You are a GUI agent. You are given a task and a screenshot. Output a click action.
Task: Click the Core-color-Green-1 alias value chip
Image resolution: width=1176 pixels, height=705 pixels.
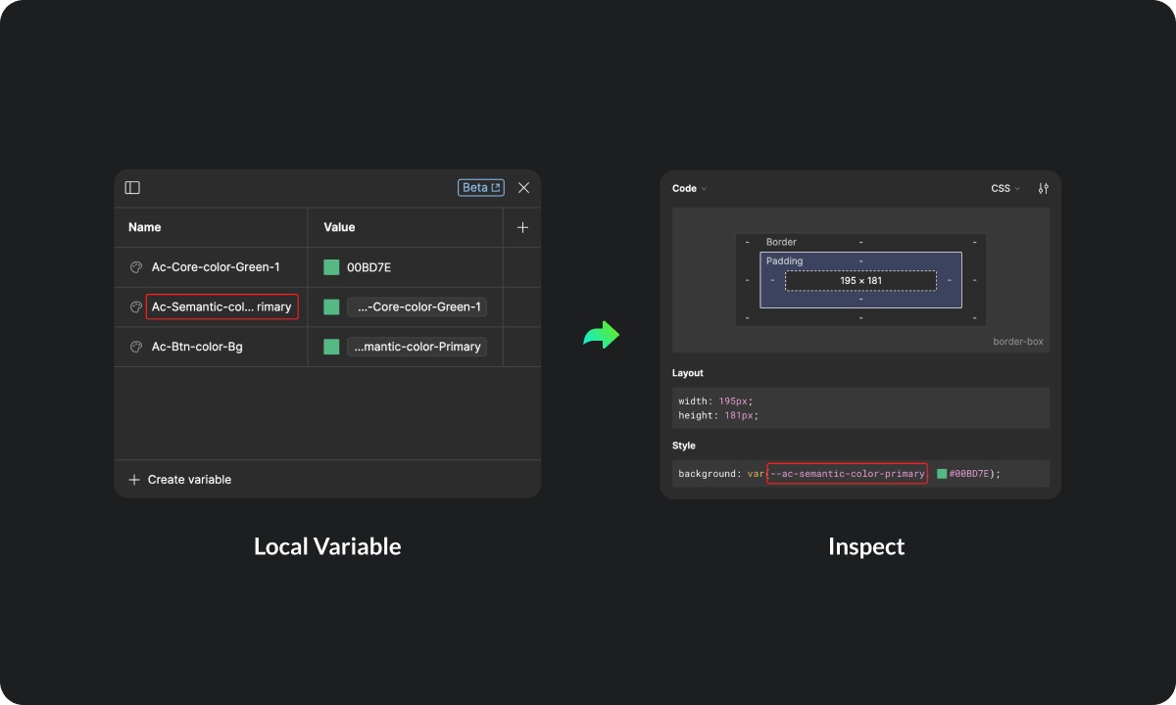[x=416, y=307]
